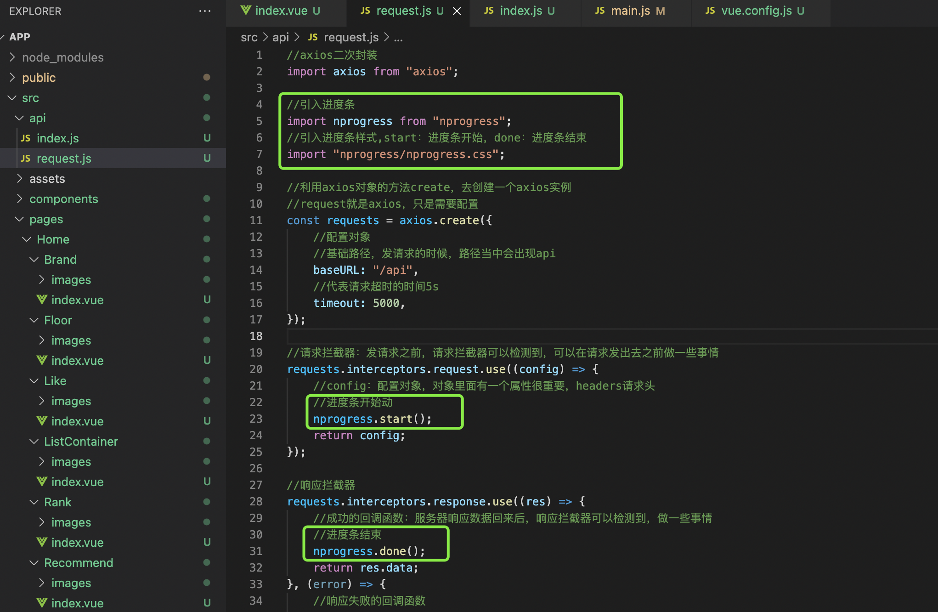Click the api breadcrumb segment
Screen dimensions: 938x612
tap(280, 38)
